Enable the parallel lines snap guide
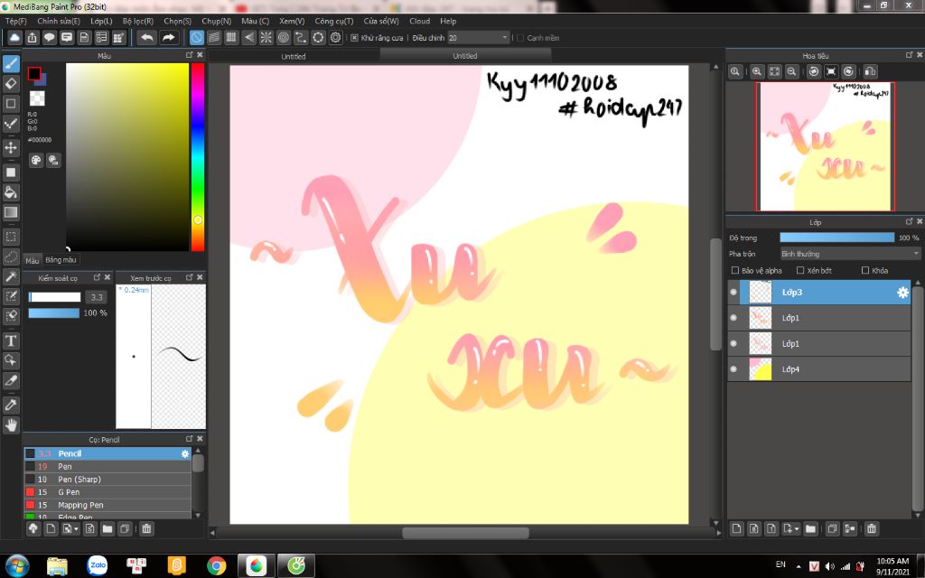Screen dimensions: 925x578 pos(214,38)
